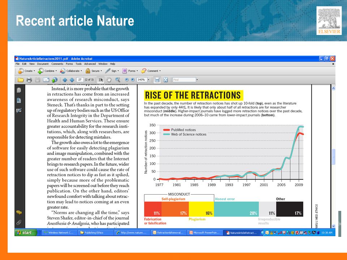Click the 143% zoom value field
This screenshot has height=260, width=347.
(142, 79)
